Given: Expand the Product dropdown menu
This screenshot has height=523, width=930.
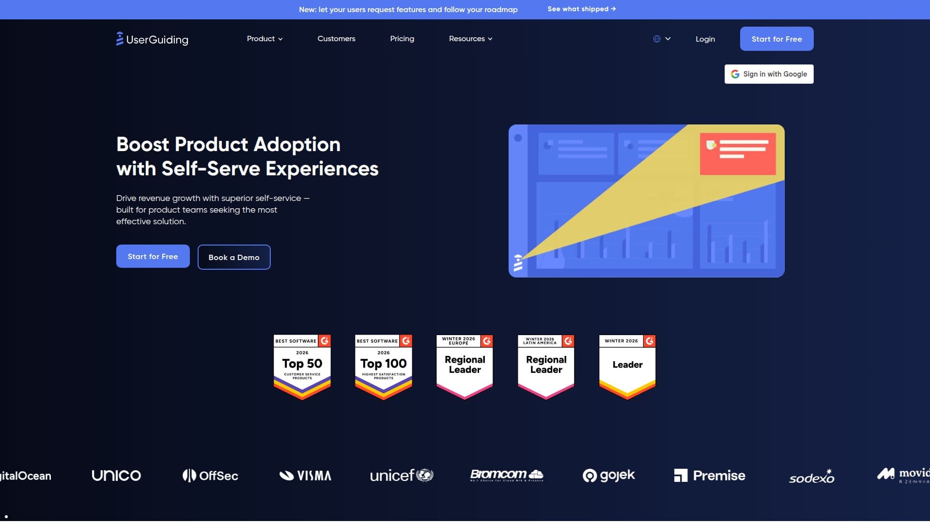Looking at the screenshot, I should [x=264, y=39].
